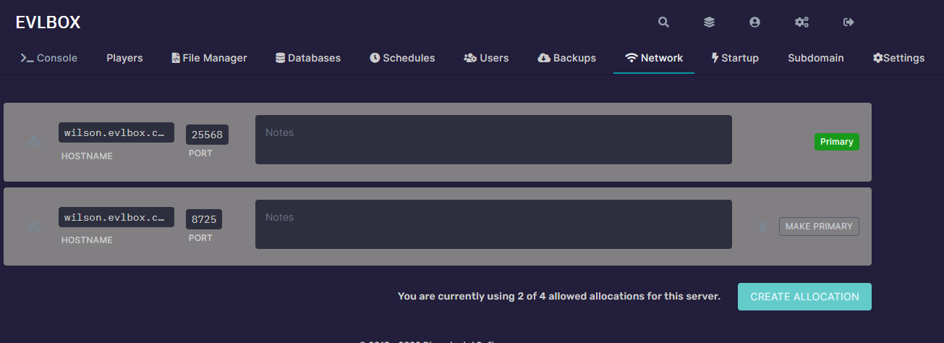The width and height of the screenshot is (944, 343).
Task: Click the sign out icon
Action: click(x=849, y=22)
